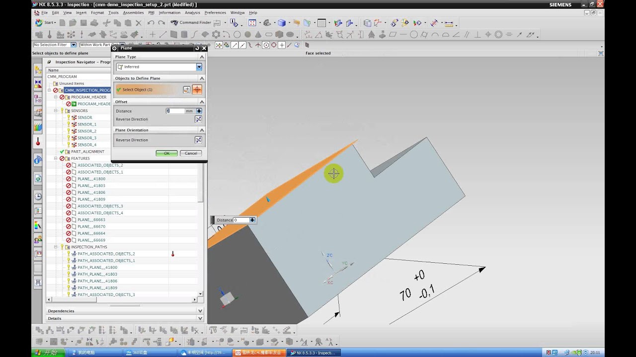Click the Cut scissors icon
This screenshot has width=636, height=357.
click(x=106, y=23)
